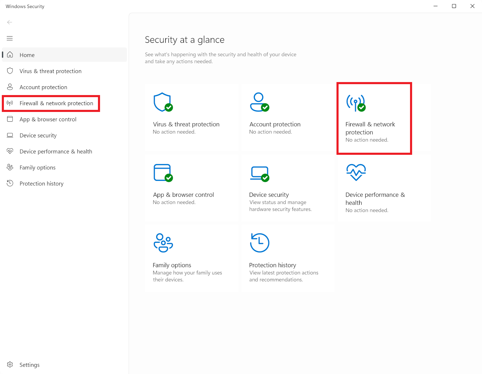Open Device performance & health from sidebar
This screenshot has width=482, height=374.
56,151
